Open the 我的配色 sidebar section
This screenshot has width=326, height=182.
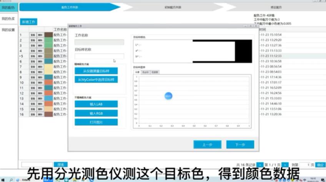9,7
